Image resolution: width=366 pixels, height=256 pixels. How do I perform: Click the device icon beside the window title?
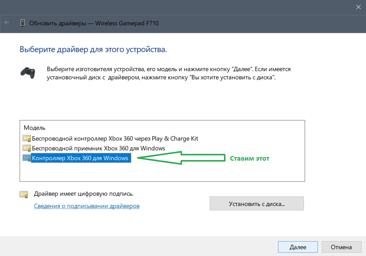pyautogui.click(x=22, y=23)
